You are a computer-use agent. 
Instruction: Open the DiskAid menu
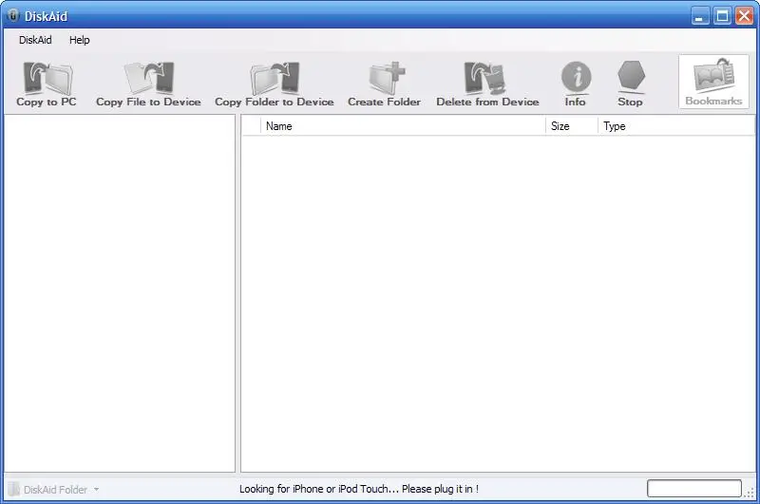35,40
